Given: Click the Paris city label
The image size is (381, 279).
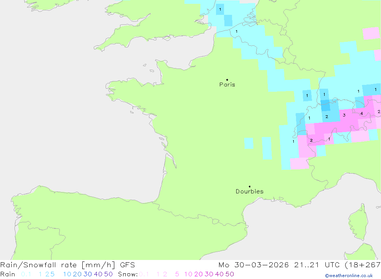Looking at the screenshot, I should tap(227, 84).
